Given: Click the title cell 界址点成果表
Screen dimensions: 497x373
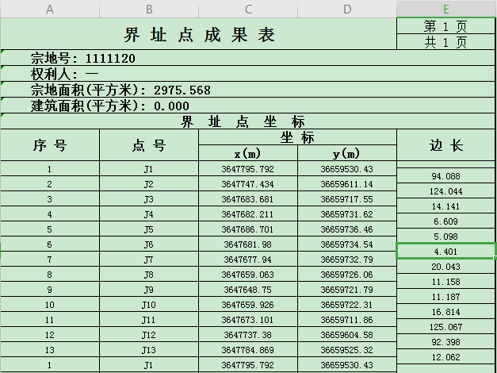Looking at the screenshot, I should pos(198,34).
